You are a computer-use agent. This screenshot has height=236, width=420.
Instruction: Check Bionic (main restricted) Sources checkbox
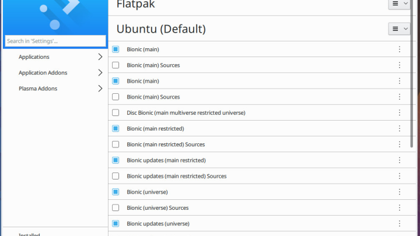pyautogui.click(x=116, y=145)
